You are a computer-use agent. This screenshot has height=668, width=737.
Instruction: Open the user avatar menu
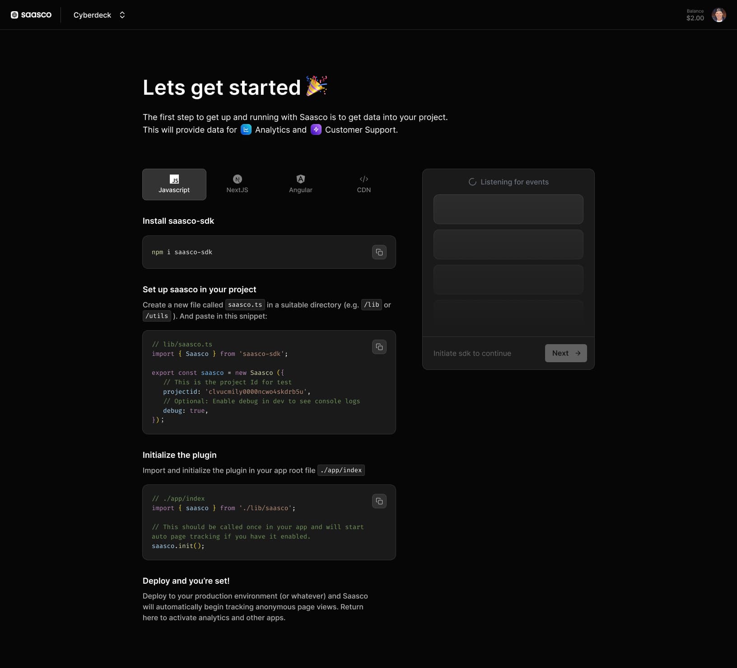pyautogui.click(x=718, y=15)
